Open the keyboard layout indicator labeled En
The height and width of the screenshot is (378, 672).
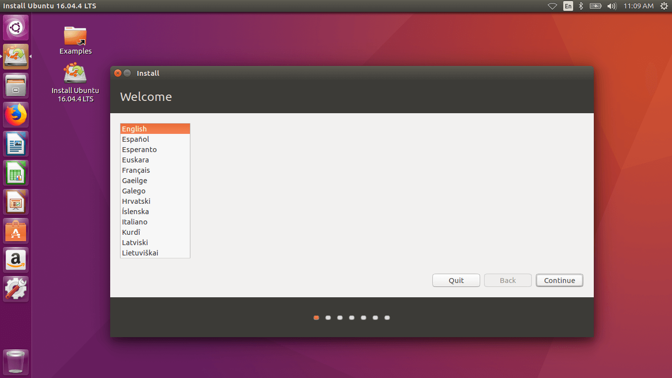tap(568, 6)
